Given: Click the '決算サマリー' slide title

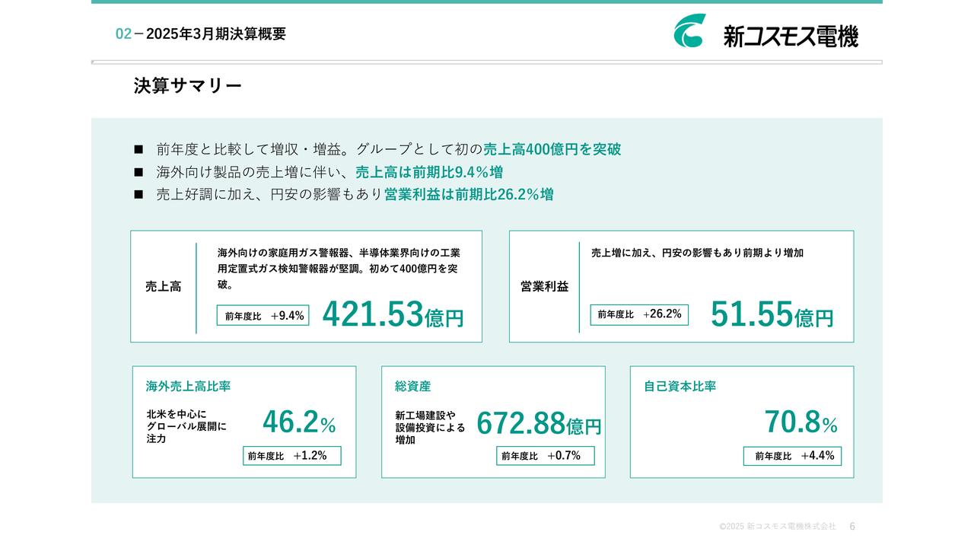Looking at the screenshot, I should [188, 86].
